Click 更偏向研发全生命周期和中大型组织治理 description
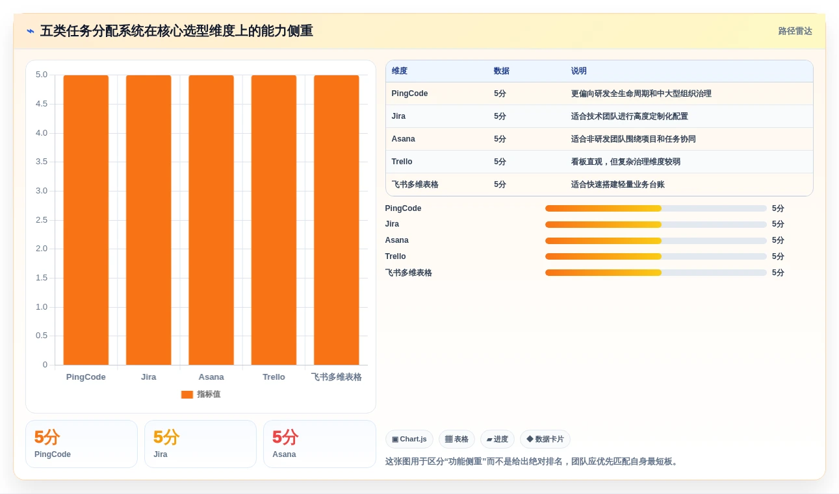839x494 pixels. coord(641,93)
